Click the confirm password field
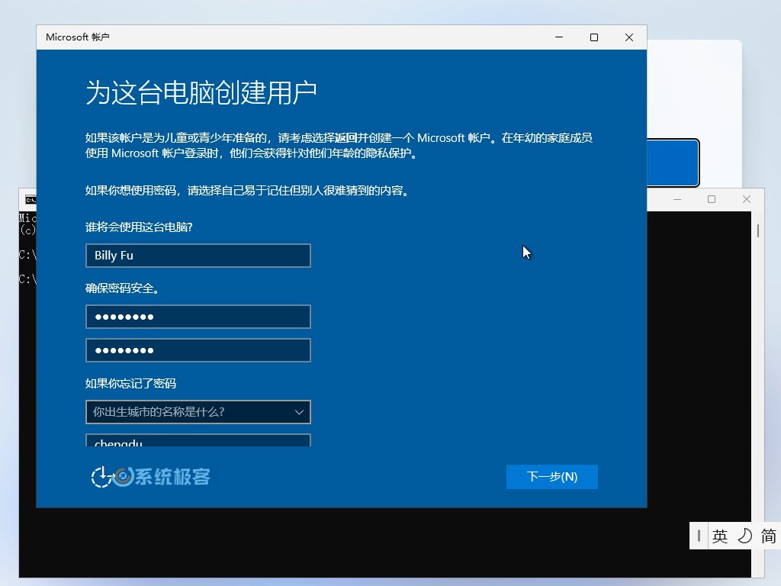The height and width of the screenshot is (586, 781). pos(198,350)
